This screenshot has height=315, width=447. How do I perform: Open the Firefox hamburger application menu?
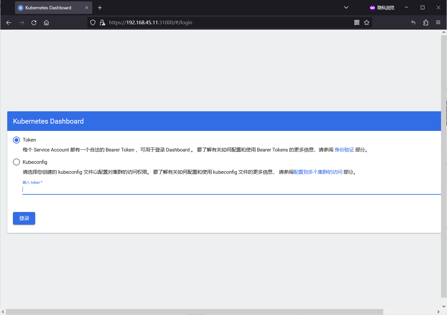point(438,23)
